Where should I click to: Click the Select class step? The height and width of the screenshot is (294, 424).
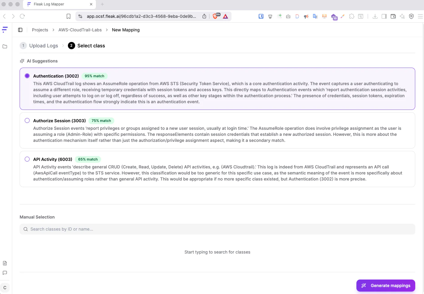(87, 46)
